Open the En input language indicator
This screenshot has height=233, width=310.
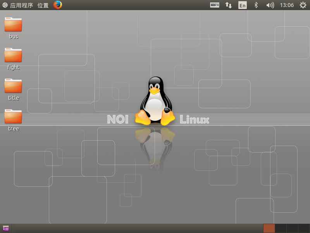243,5
